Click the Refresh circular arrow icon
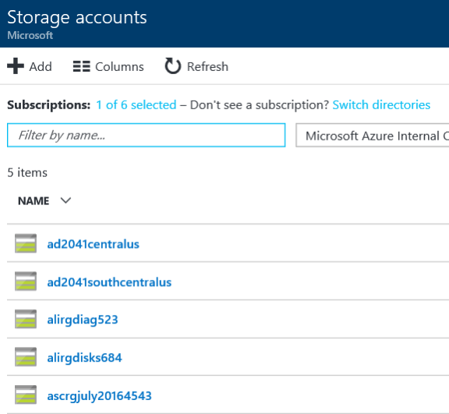 (173, 66)
